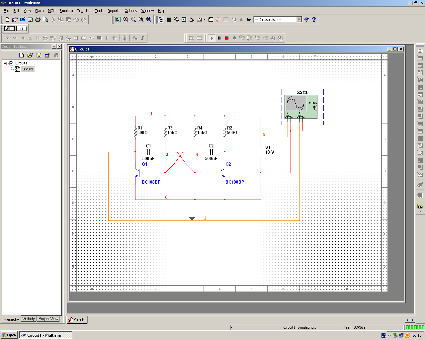Run the Electrical Rules Check icon
Viewport: 425px width, 340px height.
tap(218, 20)
